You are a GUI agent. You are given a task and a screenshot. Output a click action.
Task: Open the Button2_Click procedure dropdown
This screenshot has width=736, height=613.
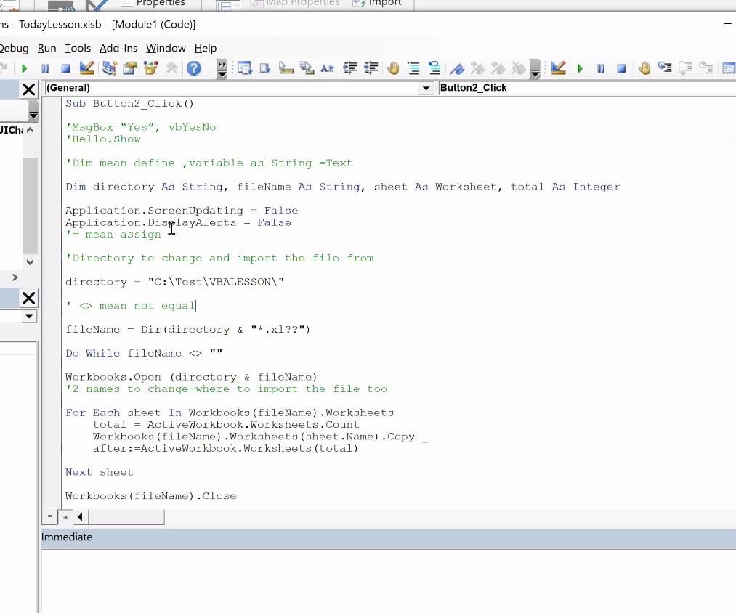coord(581,88)
